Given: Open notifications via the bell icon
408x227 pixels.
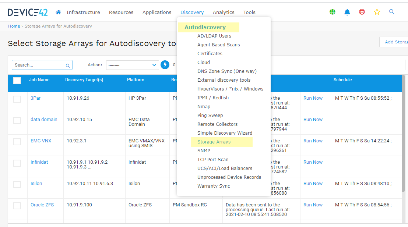Looking at the screenshot, I should coord(347,12).
